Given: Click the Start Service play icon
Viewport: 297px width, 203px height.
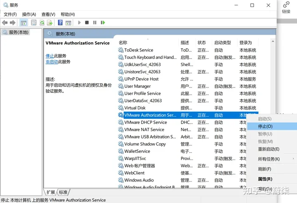Looking at the screenshot, I should [79, 23].
